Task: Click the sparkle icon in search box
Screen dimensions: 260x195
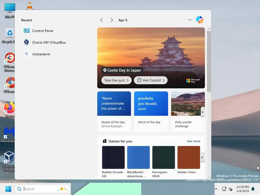Action: 63,189
